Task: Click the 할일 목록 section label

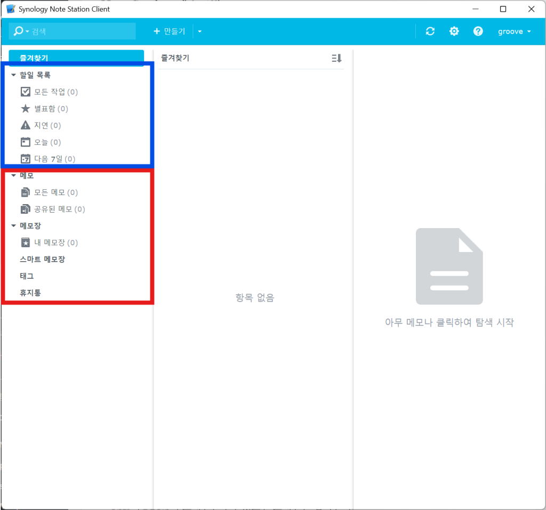Action: pos(35,75)
